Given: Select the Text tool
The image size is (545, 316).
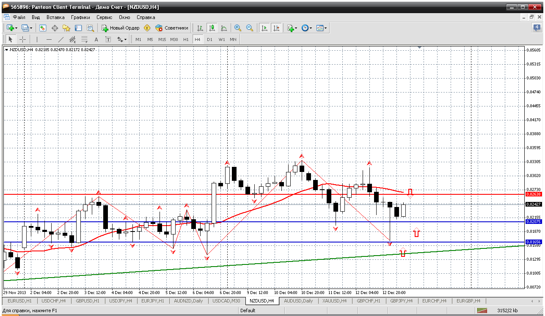Looking at the screenshot, I should (x=96, y=39).
